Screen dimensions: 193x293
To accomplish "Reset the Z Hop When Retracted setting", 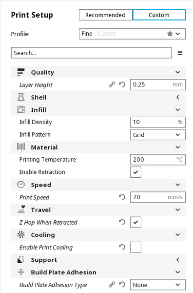I will pyautogui.click(x=122, y=222).
